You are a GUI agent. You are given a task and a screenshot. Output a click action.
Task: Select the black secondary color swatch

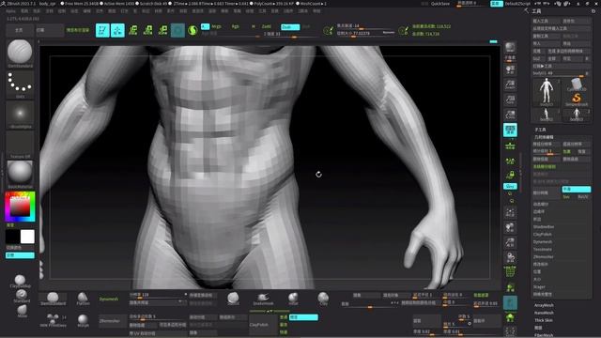click(x=12, y=237)
